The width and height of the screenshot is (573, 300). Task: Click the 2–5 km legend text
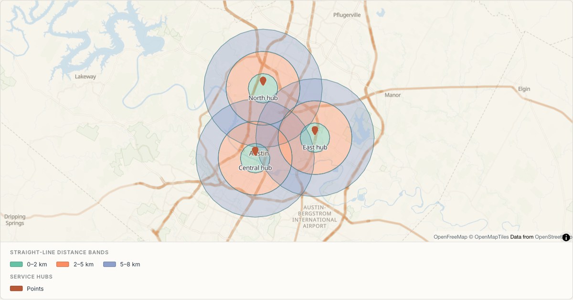(84, 264)
